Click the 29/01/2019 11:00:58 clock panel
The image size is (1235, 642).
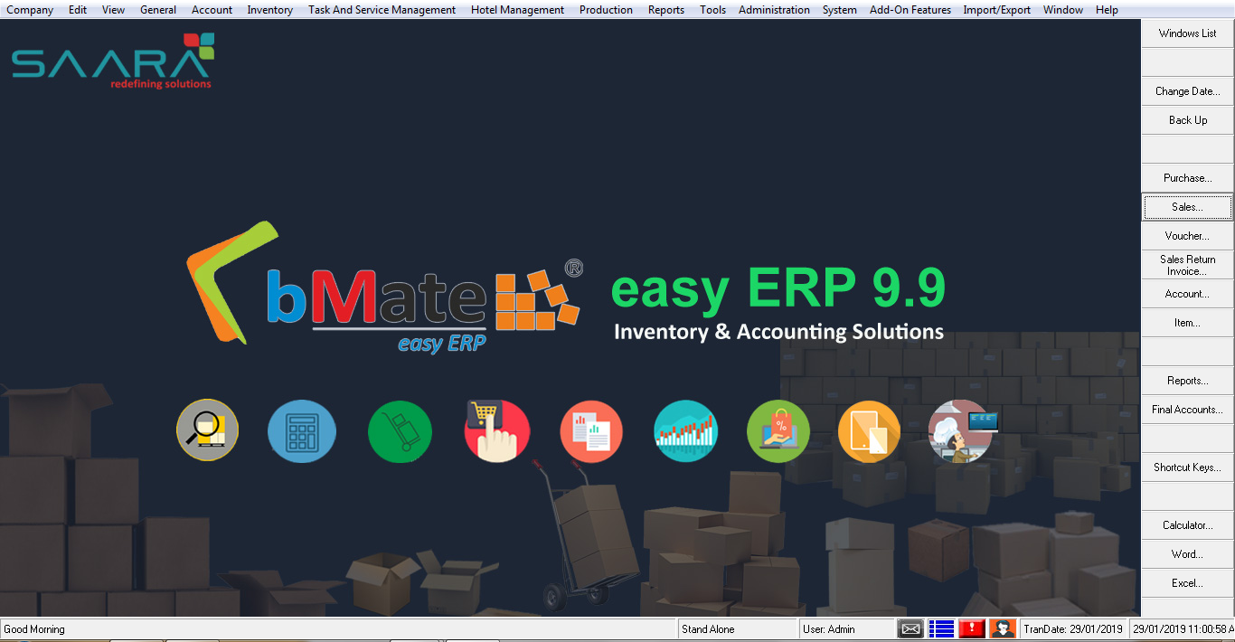pos(1183,629)
